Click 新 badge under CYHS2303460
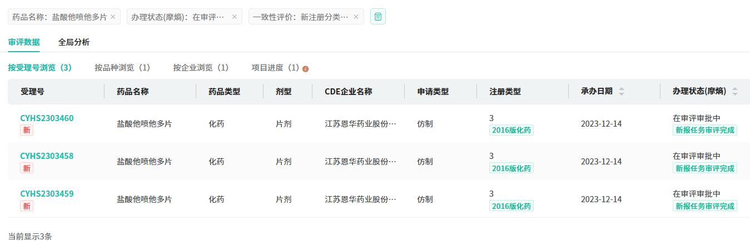 click(27, 130)
